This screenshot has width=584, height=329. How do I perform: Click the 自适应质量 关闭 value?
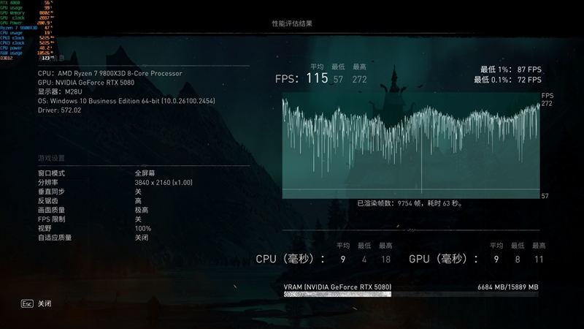pyautogui.click(x=142, y=238)
